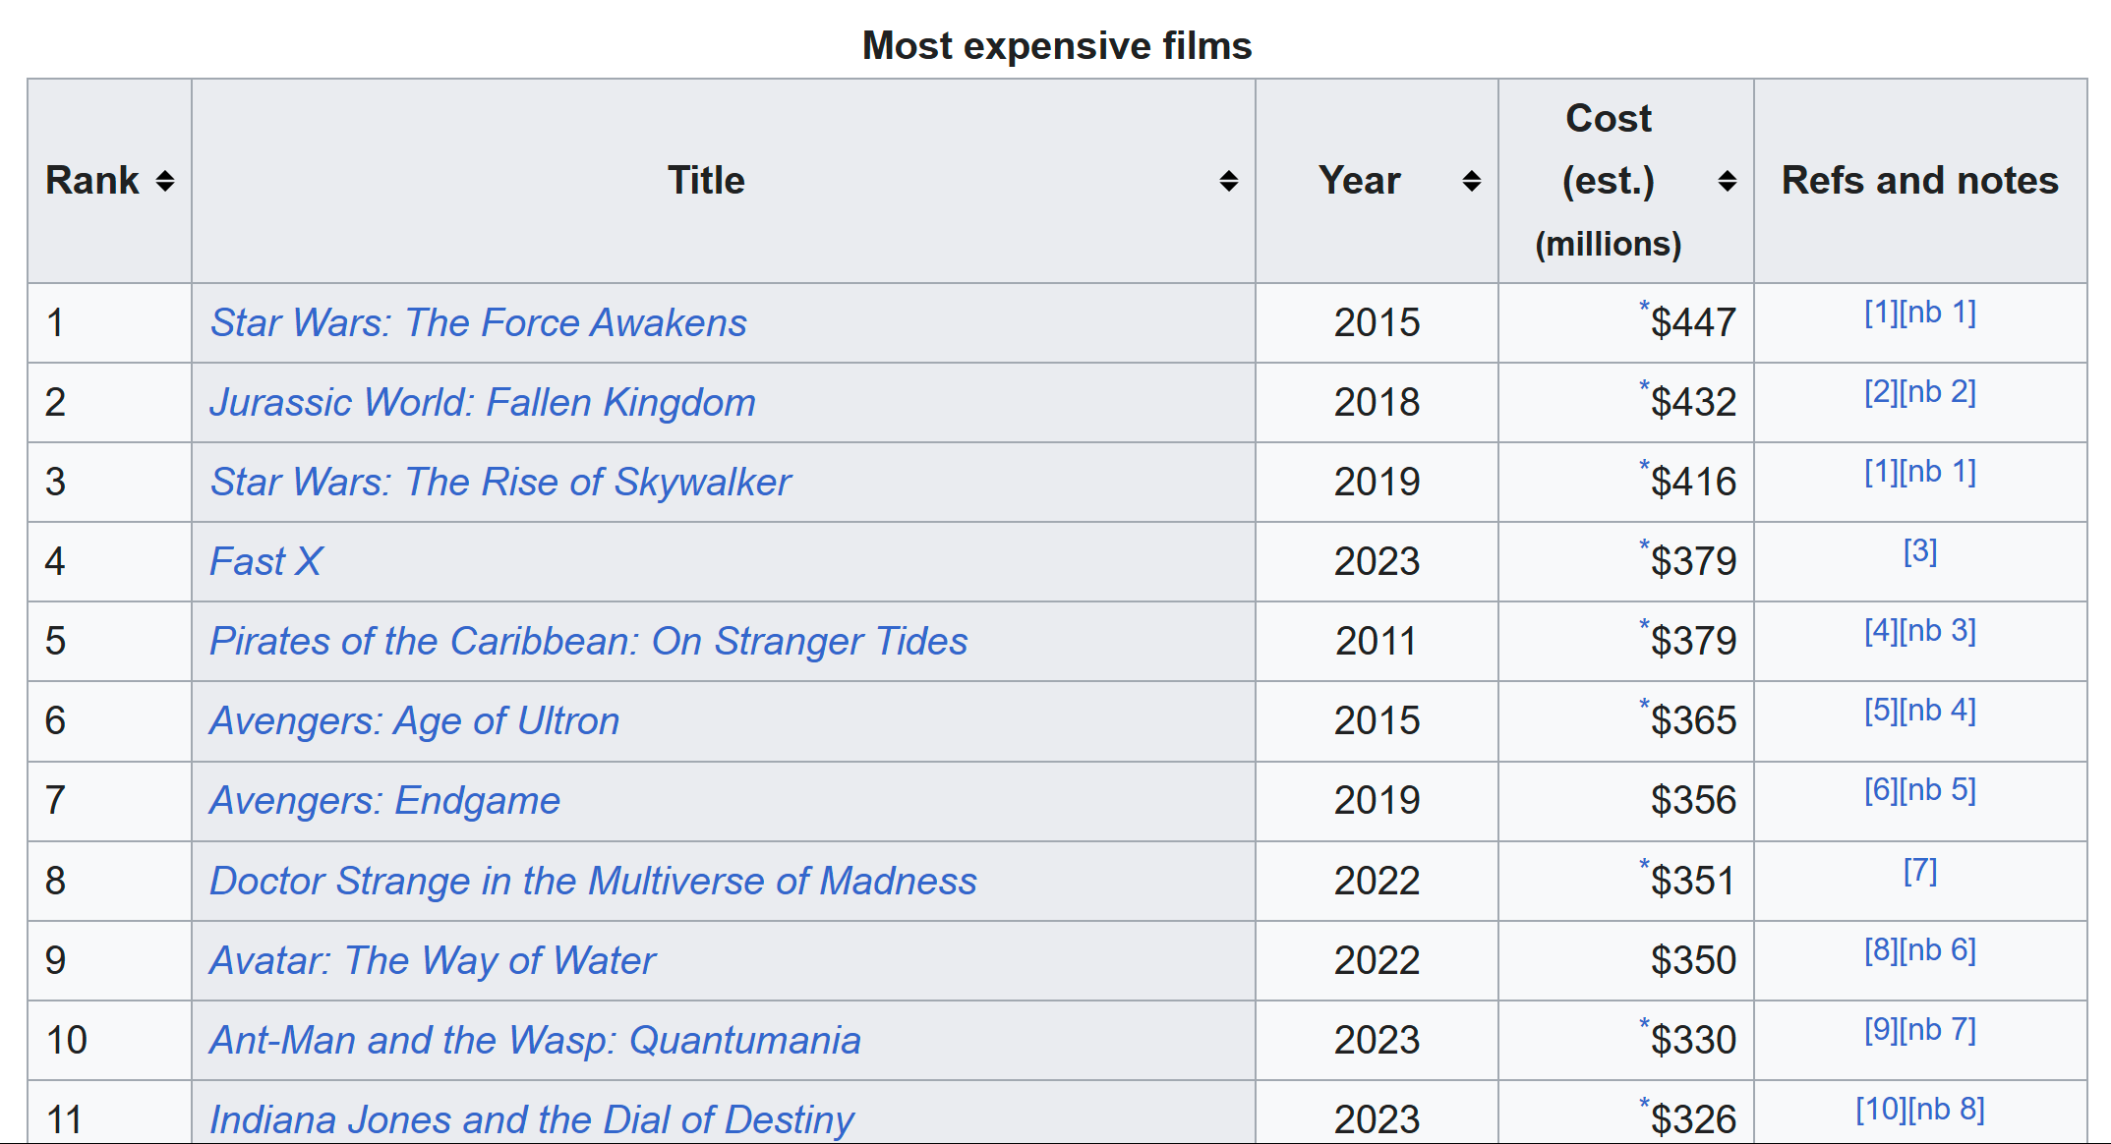Sort by Cost (est.) column arrows
Viewport: 2111px width, 1144px height.
point(1727,181)
